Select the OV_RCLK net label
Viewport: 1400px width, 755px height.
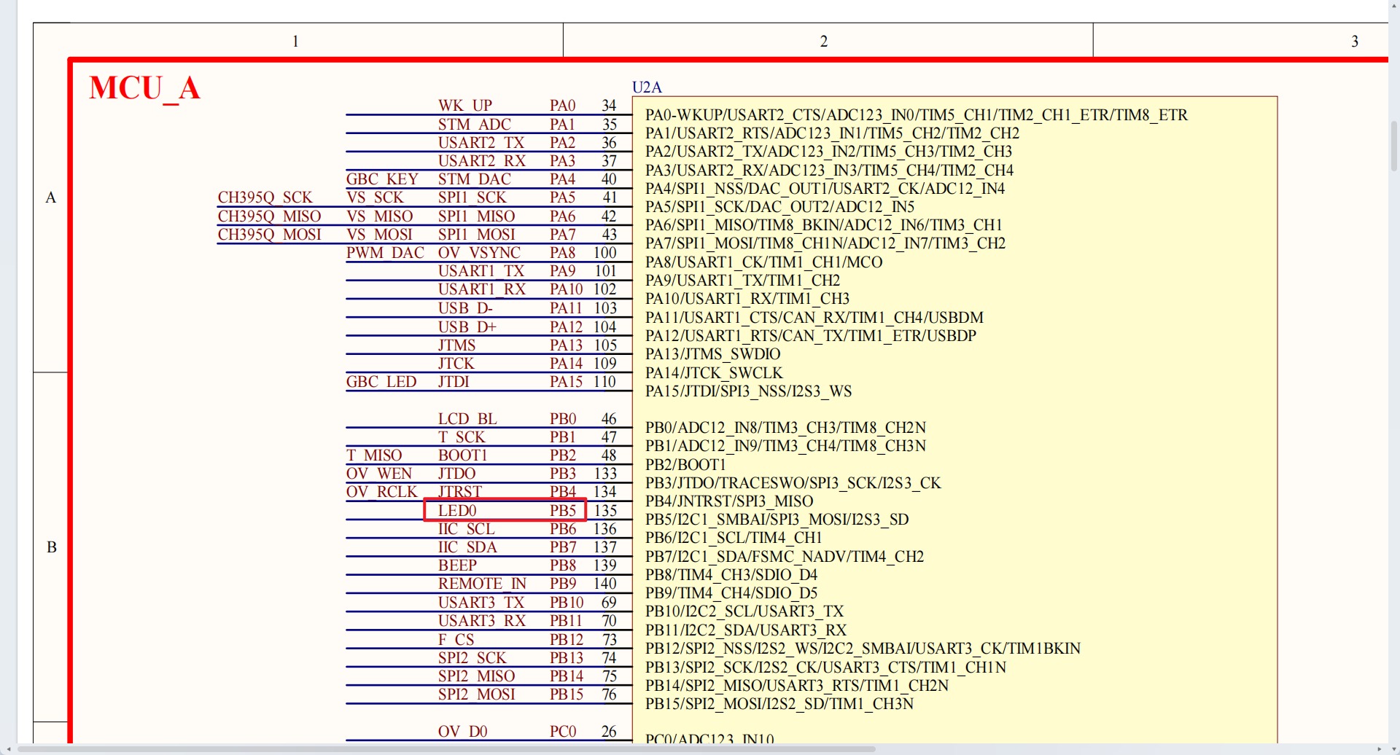coord(382,492)
